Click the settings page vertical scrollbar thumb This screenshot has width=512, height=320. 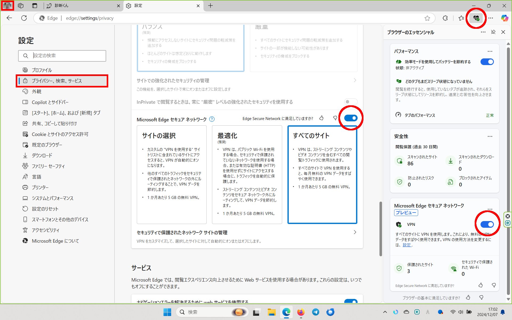point(381,229)
